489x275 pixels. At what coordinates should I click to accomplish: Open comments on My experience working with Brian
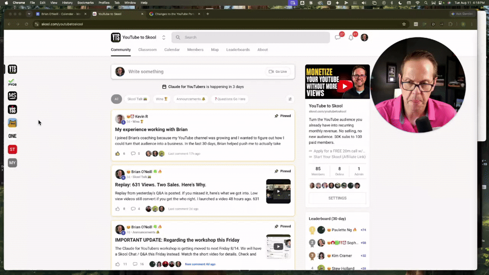coord(133,154)
